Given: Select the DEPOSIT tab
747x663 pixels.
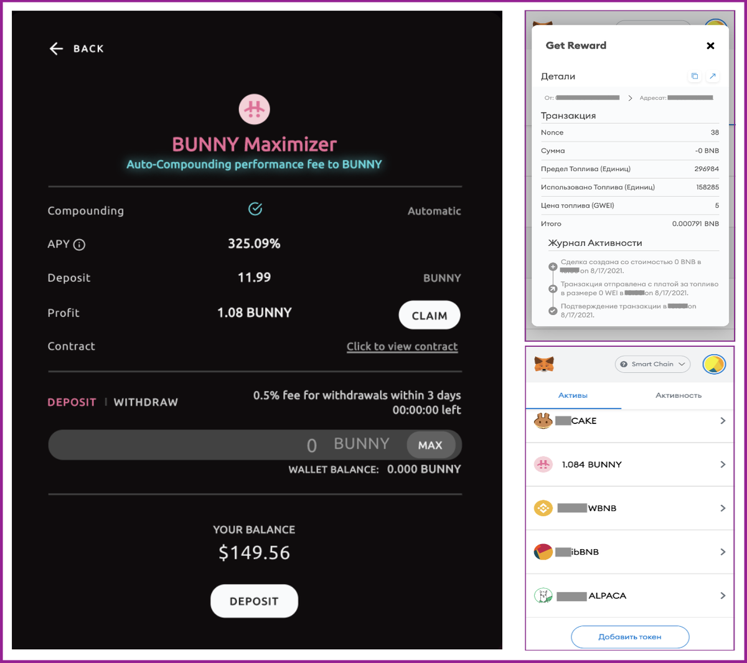Looking at the screenshot, I should pos(72,402).
